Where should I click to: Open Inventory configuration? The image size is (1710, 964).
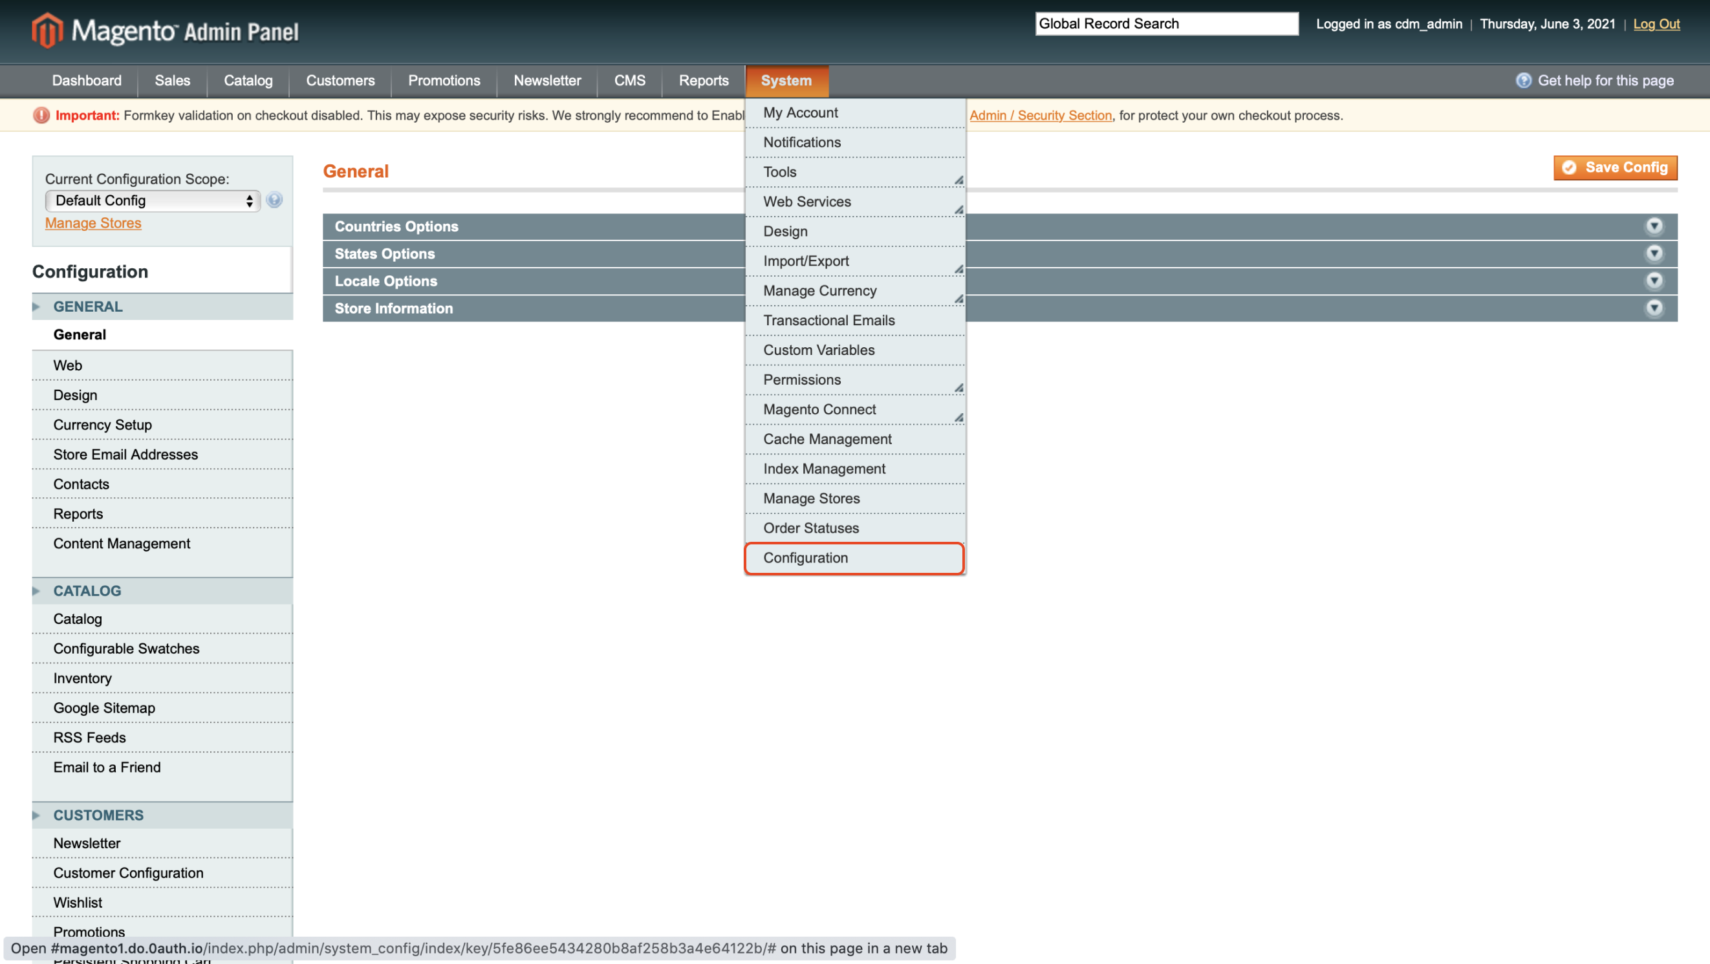point(162,678)
